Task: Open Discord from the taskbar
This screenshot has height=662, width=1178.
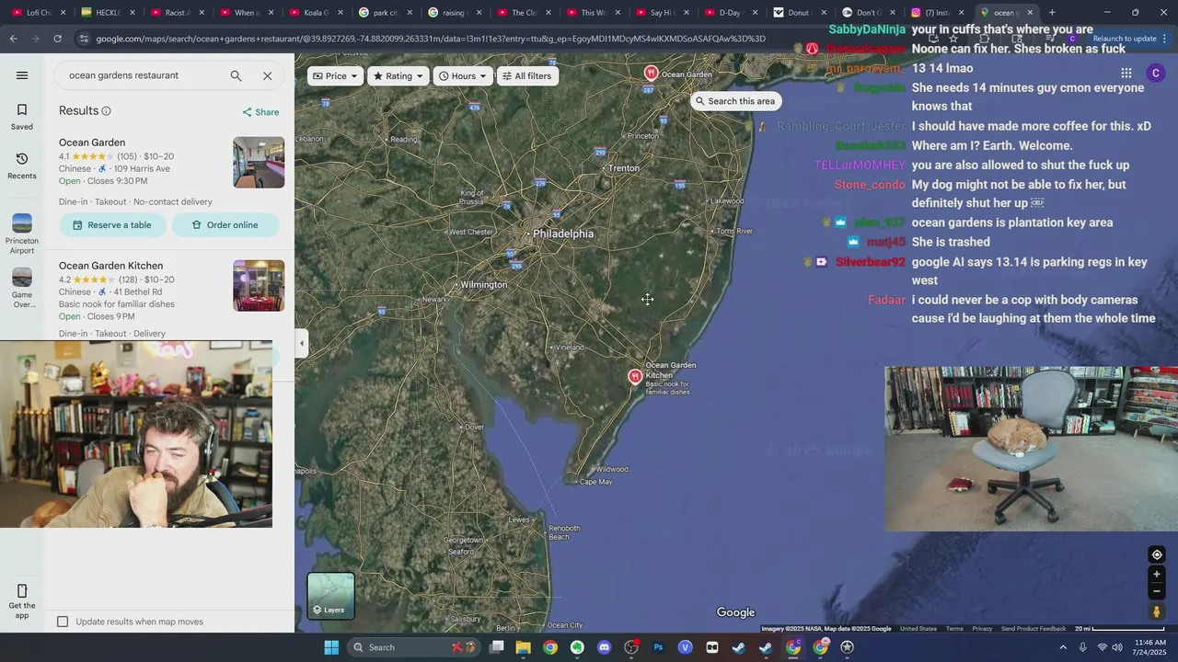Action: pyautogui.click(x=604, y=647)
